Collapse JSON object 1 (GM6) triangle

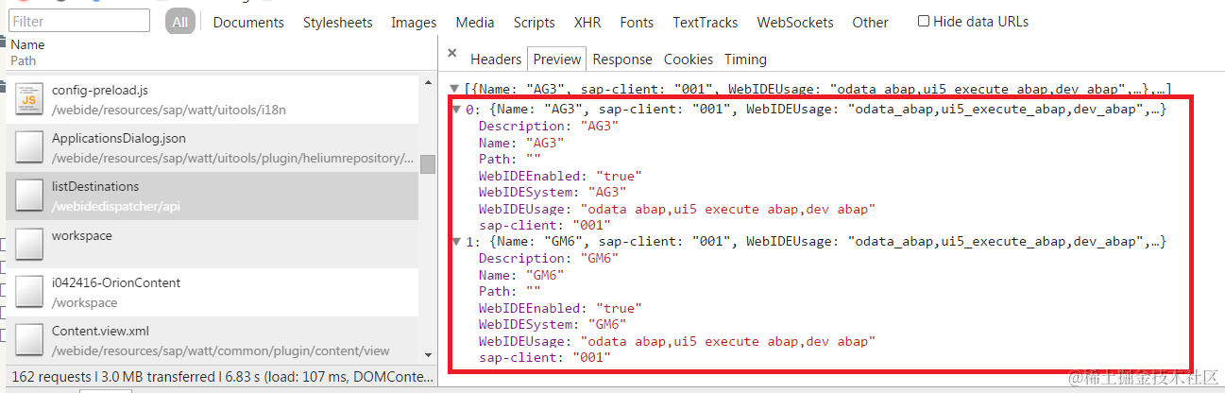[458, 242]
